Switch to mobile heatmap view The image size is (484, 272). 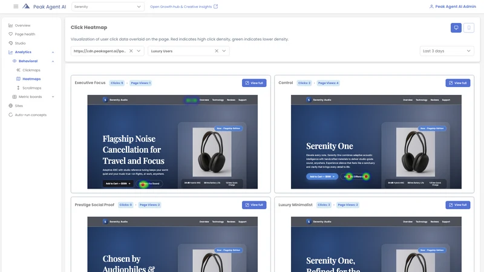(468, 28)
